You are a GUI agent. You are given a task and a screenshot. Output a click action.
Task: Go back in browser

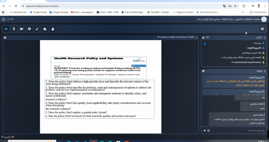click(x=4, y=6)
